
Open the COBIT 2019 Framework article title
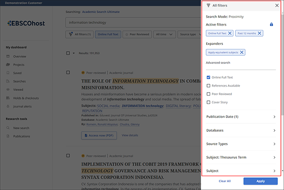pyautogui.click(x=141, y=171)
